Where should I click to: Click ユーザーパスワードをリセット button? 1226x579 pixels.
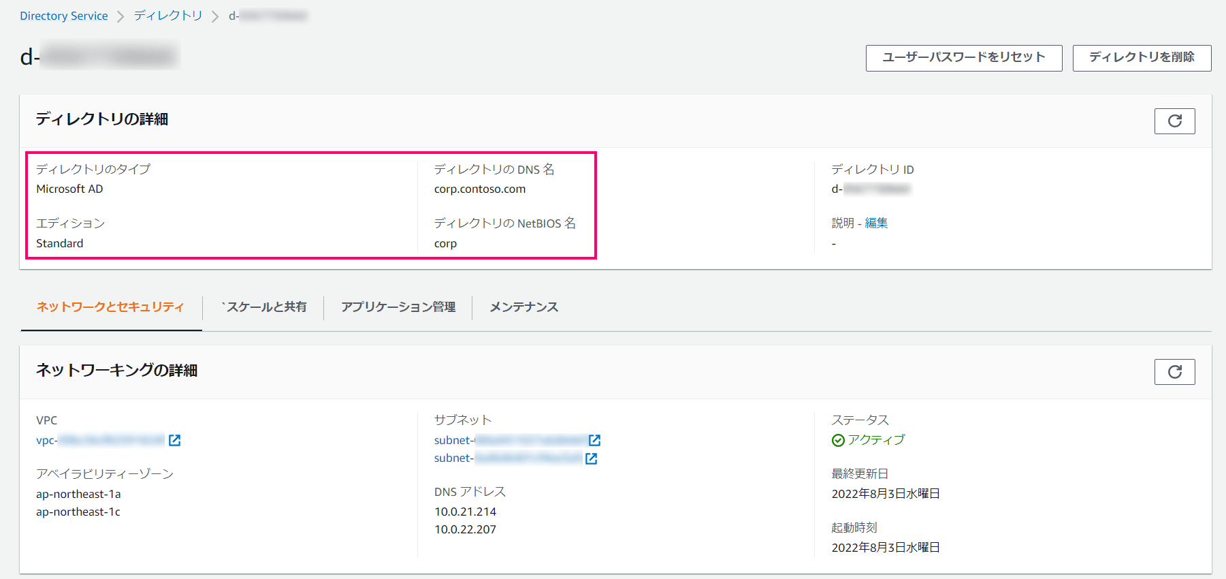963,58
